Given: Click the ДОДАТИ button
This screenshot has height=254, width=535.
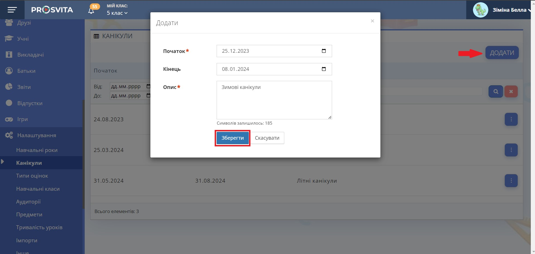Looking at the screenshot, I should click(x=502, y=53).
